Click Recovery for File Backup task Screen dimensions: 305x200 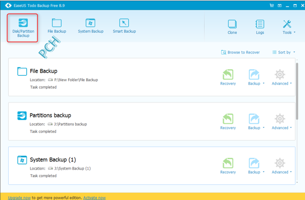coord(228,77)
